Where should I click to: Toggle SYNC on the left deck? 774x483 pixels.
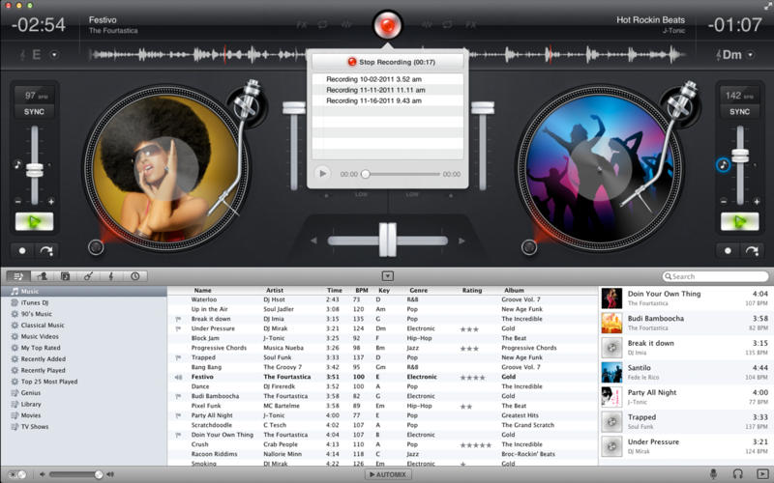coord(34,112)
